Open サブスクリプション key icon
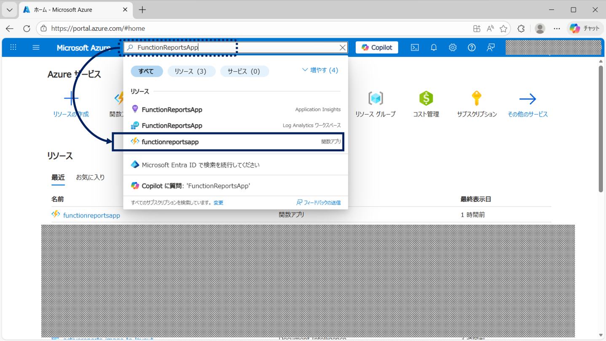Image resolution: width=606 pixels, height=341 pixels. coord(477,99)
